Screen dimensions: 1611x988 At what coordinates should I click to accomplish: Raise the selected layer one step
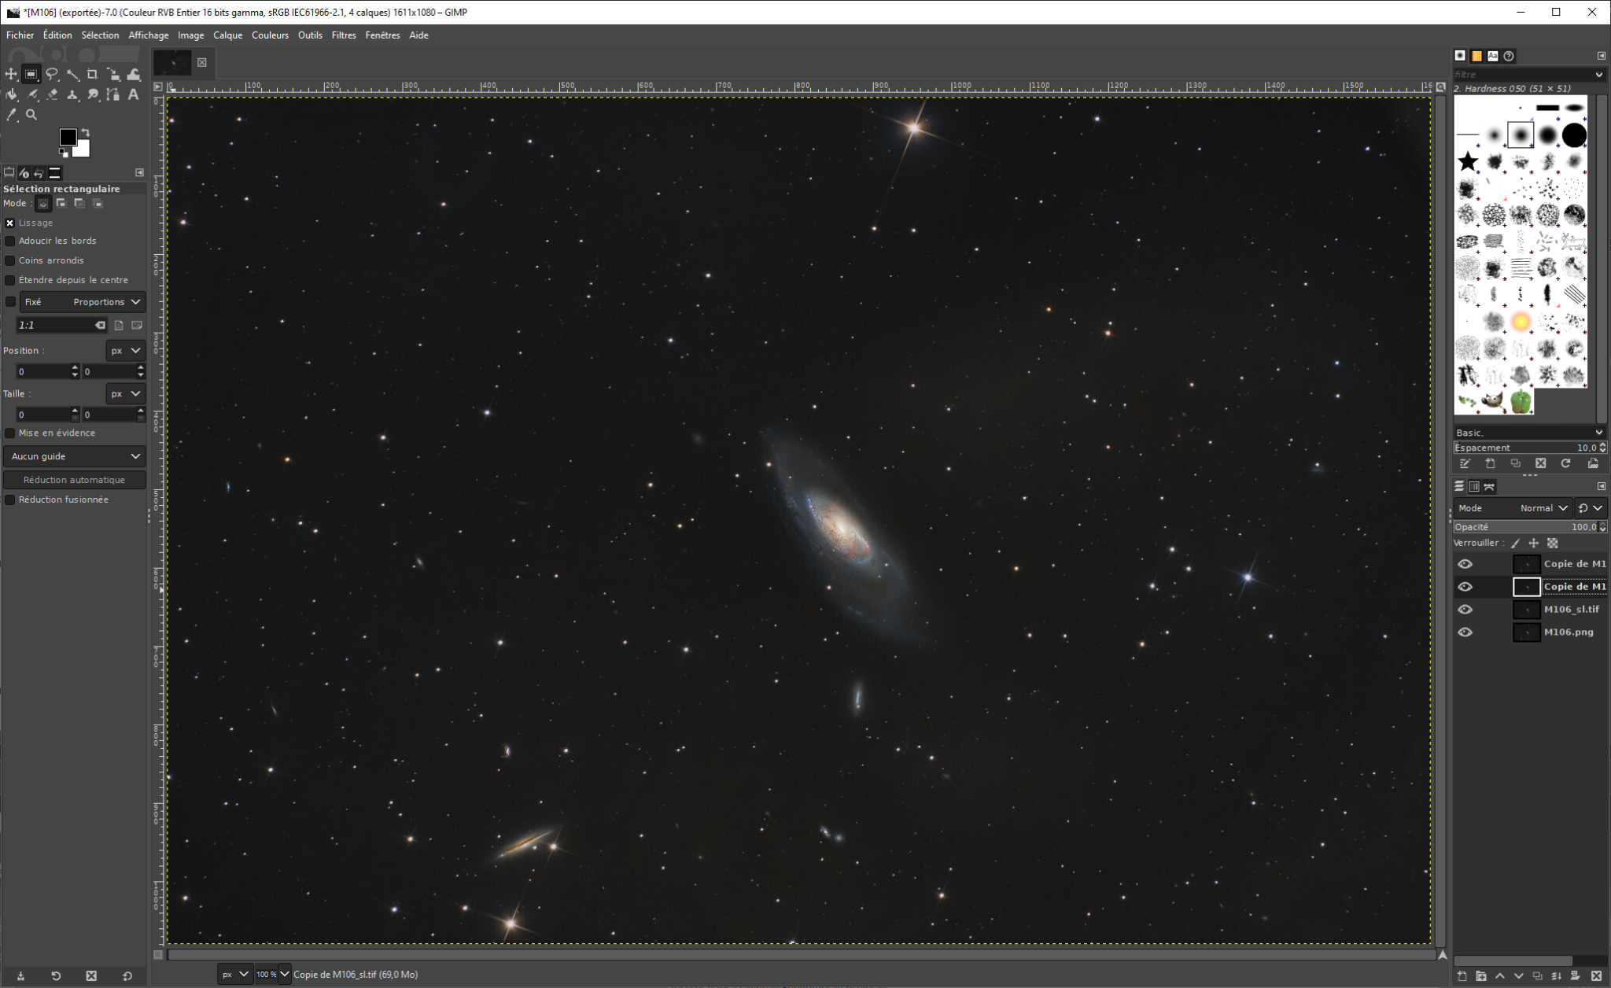point(1499,976)
